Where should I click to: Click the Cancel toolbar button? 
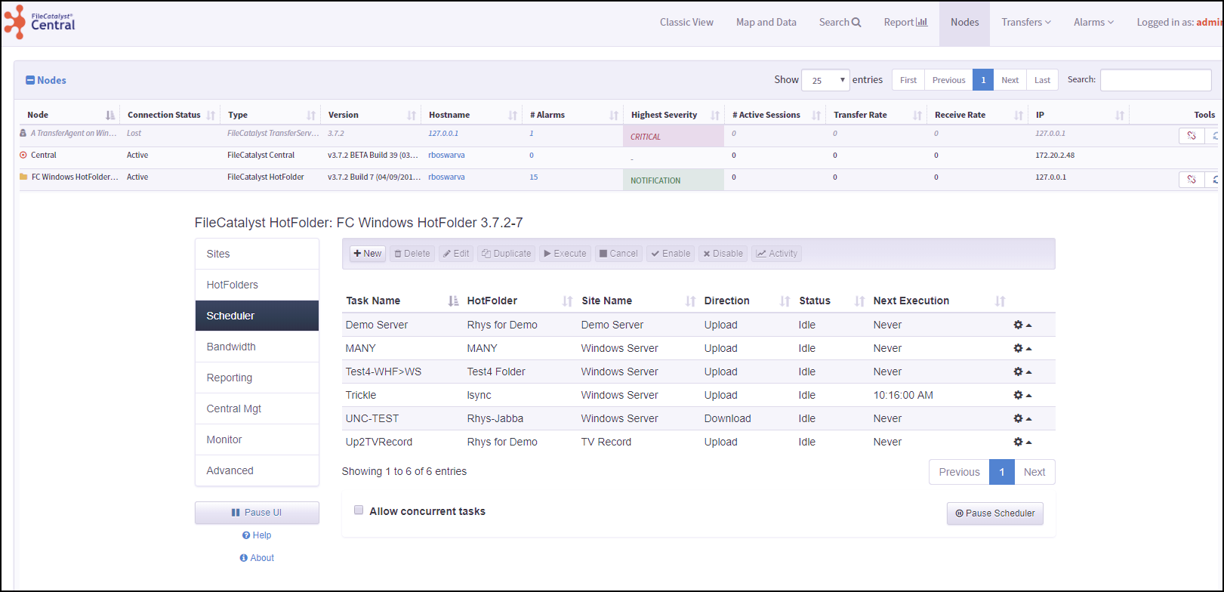pyautogui.click(x=618, y=254)
